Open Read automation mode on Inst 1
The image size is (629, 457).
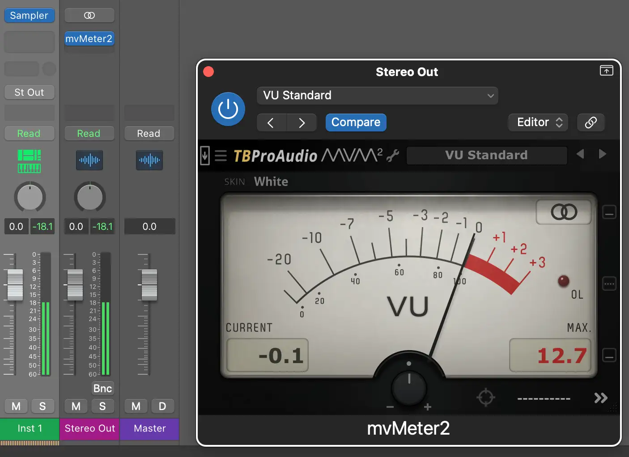click(29, 133)
